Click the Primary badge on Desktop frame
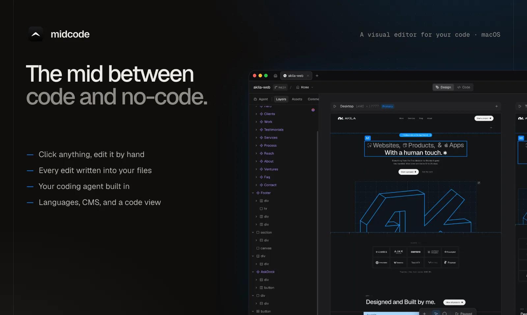The height and width of the screenshot is (315, 527). [388, 106]
